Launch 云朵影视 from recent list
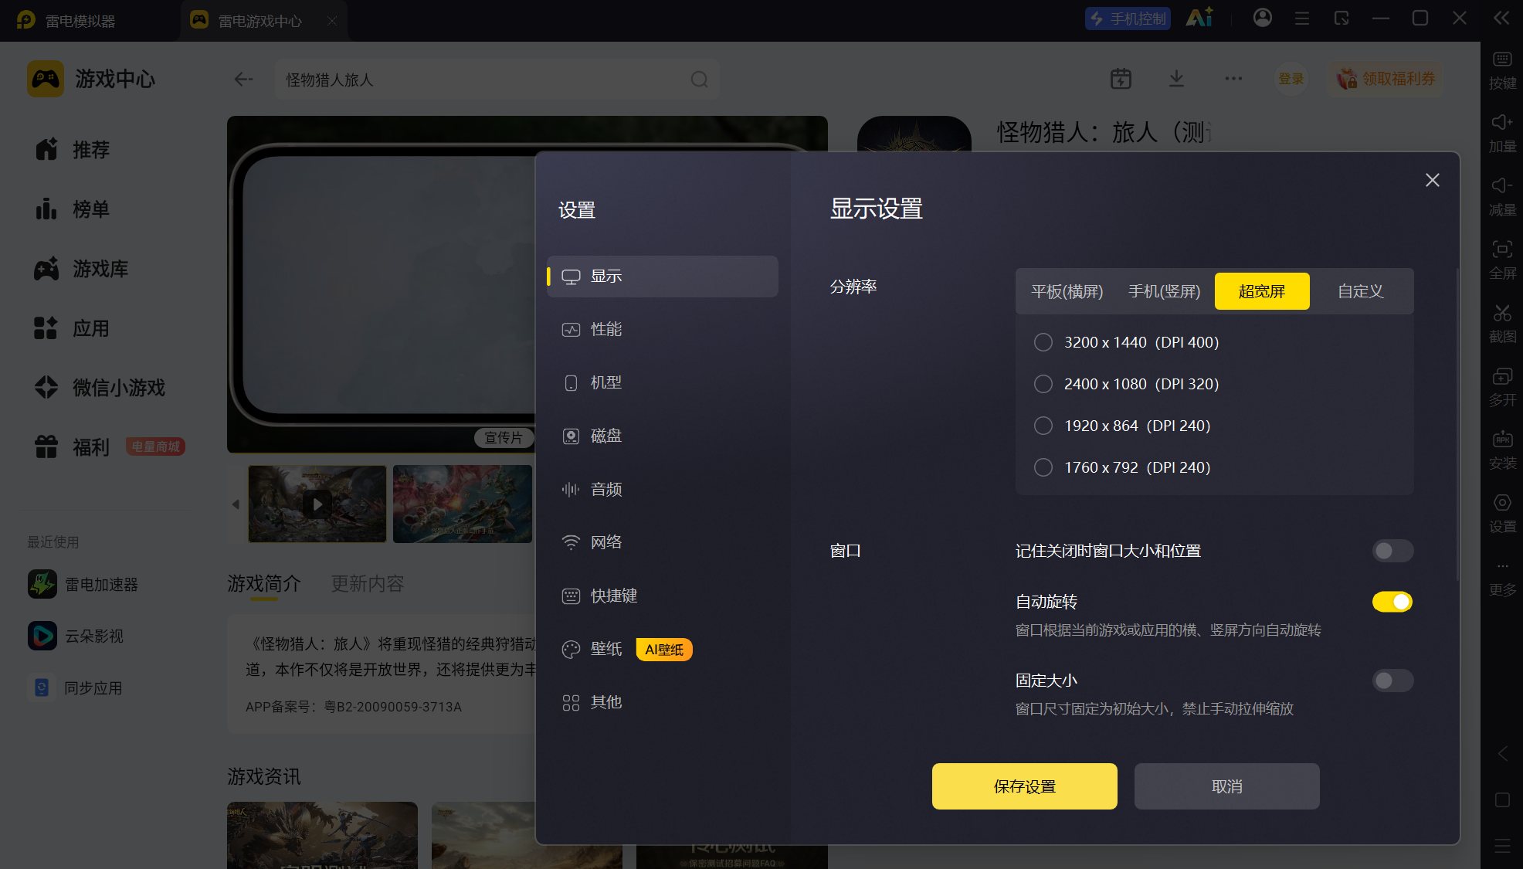 (76, 636)
